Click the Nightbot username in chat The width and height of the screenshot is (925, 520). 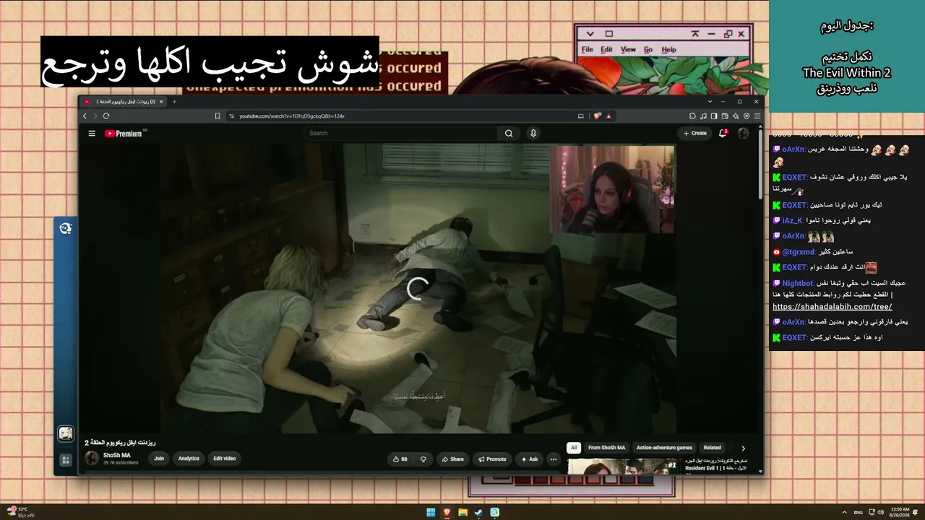[799, 283]
